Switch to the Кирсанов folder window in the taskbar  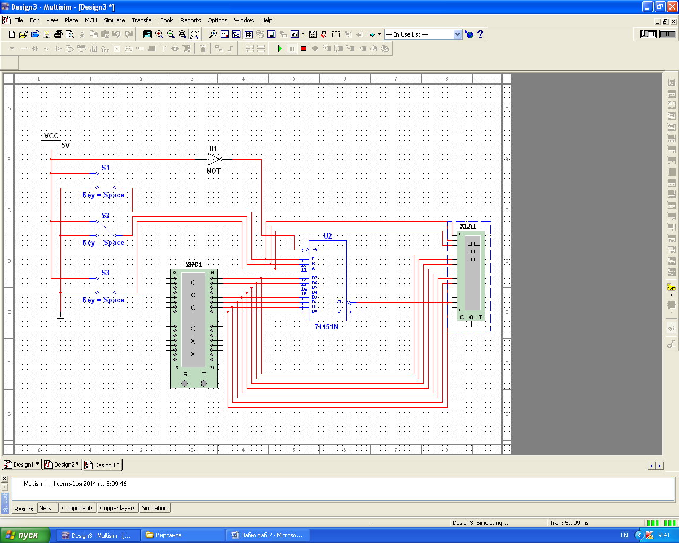pyautogui.click(x=183, y=535)
